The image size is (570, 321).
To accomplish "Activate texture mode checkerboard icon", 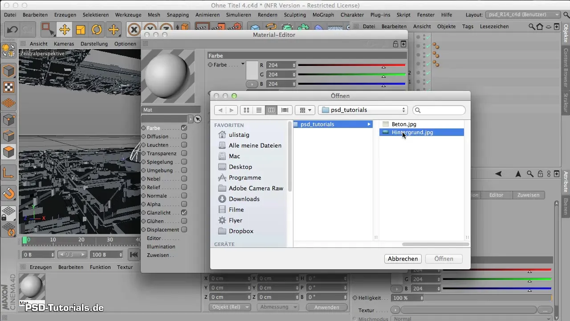I will [8, 87].
